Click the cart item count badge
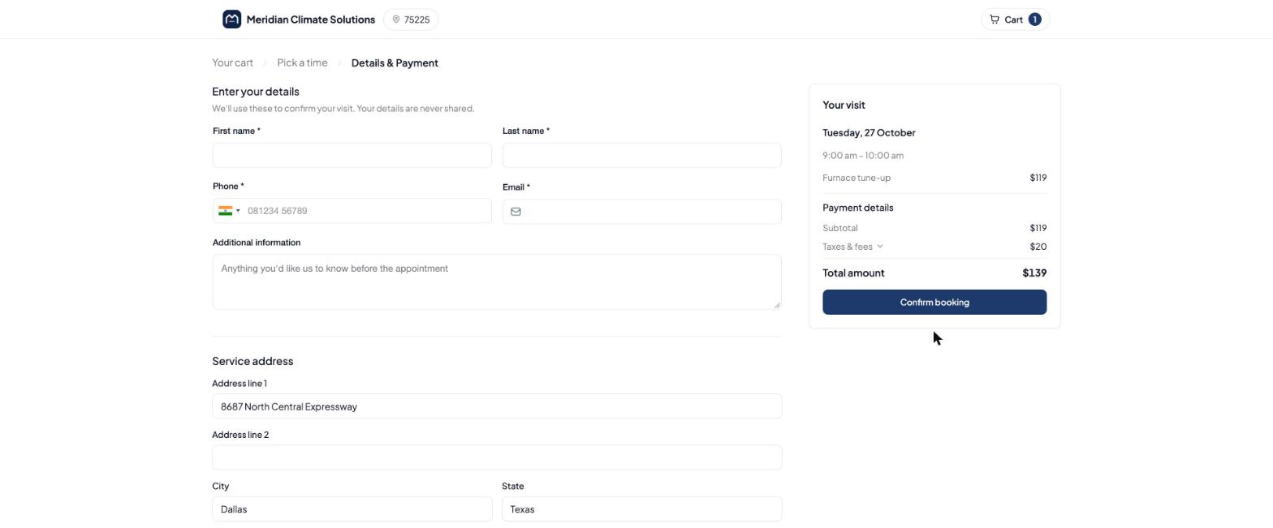This screenshot has height=528, width=1273. tap(1034, 19)
